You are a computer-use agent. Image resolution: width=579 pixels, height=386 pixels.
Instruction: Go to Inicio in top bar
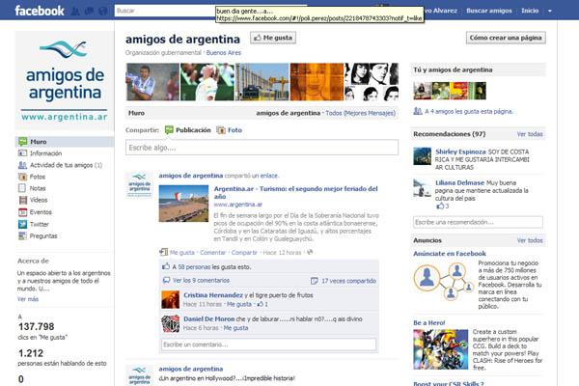(x=530, y=11)
